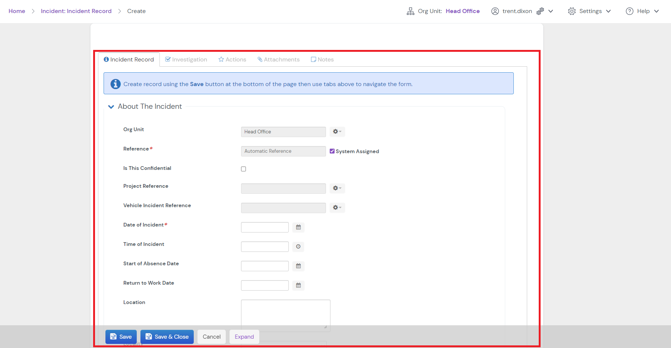Enable the Is This Confidential checkbox
Screen dimensions: 671x348
tap(243, 169)
